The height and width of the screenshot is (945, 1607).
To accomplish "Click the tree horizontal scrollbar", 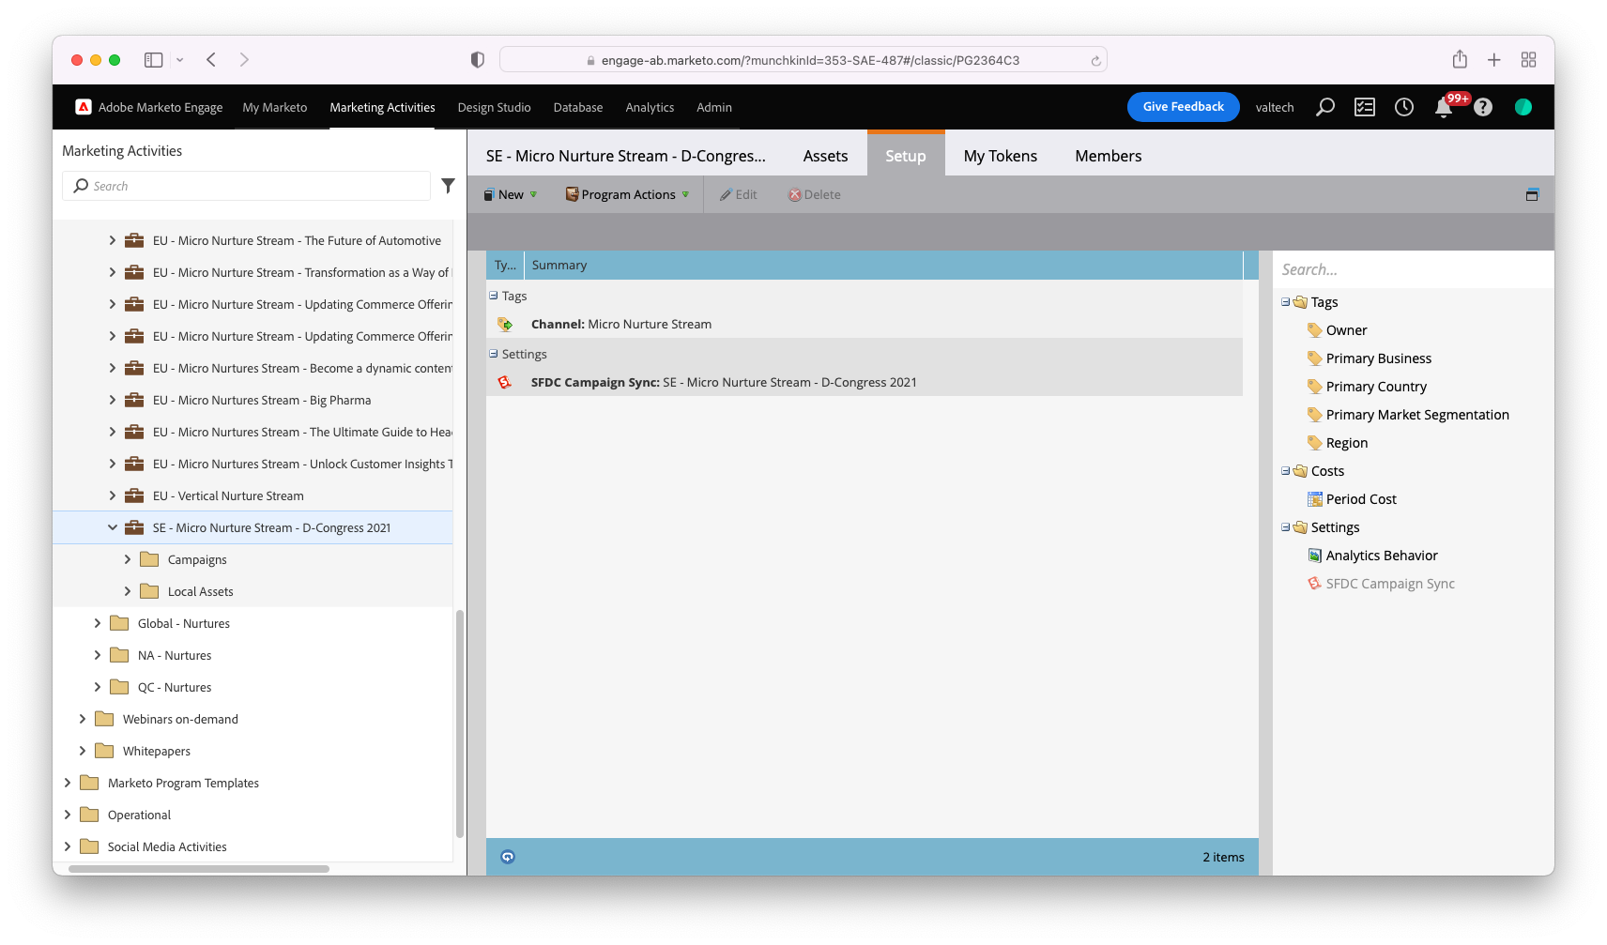I will [x=199, y=869].
